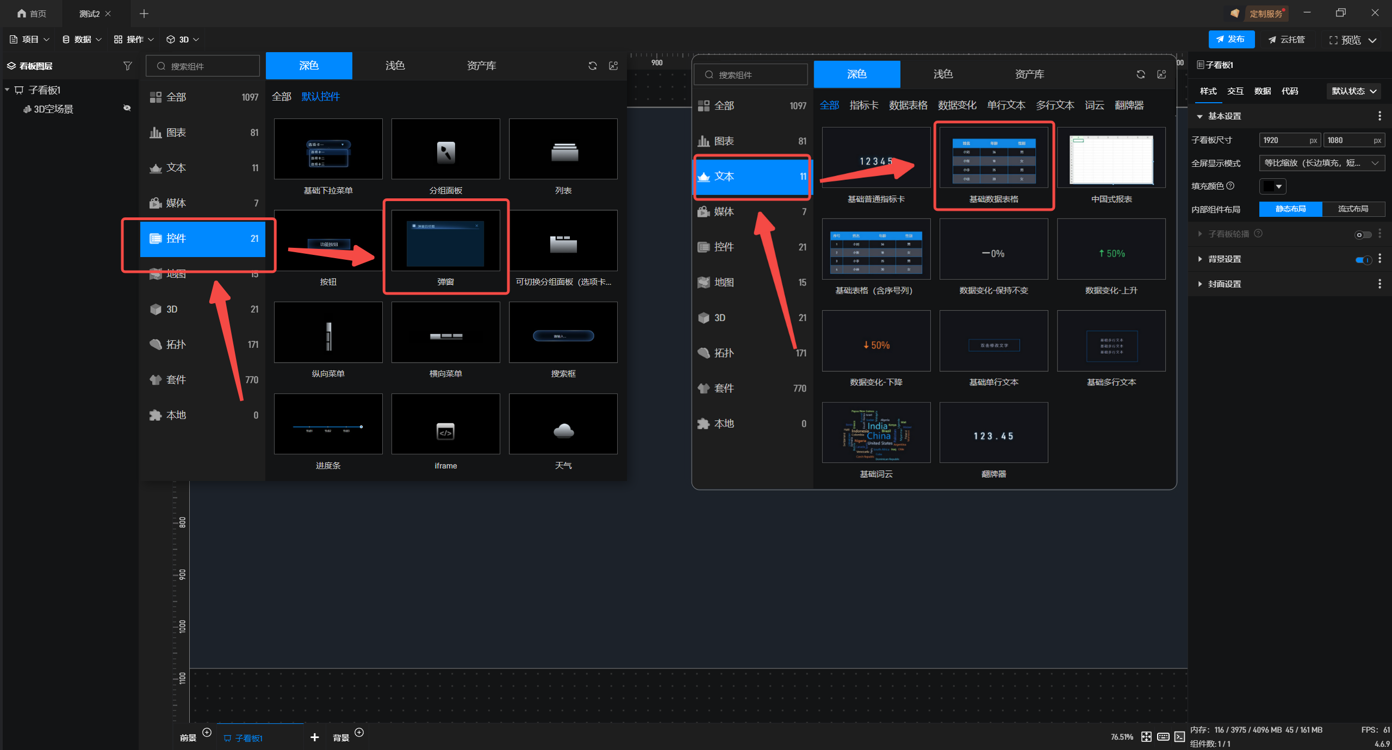Toggle visibility of 3D空场景 layer
Screen dimensions: 1392x750
[x=127, y=108]
